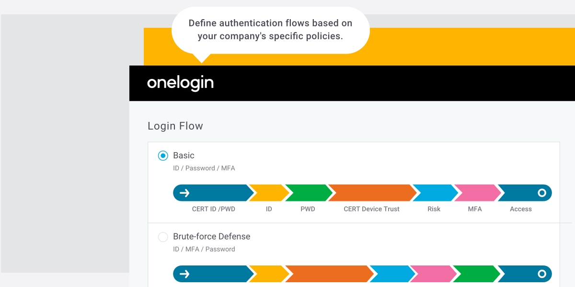Click the authentication flows tooltip bubble

(x=271, y=30)
